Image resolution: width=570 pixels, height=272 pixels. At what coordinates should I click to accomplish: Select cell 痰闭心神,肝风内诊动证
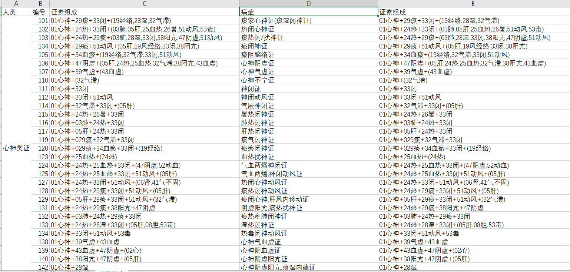[309, 199]
